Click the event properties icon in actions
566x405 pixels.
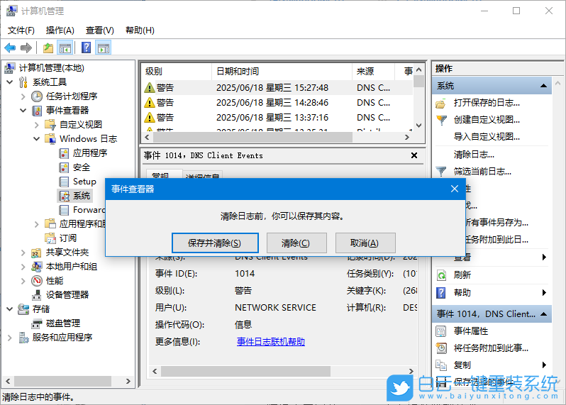coord(440,331)
